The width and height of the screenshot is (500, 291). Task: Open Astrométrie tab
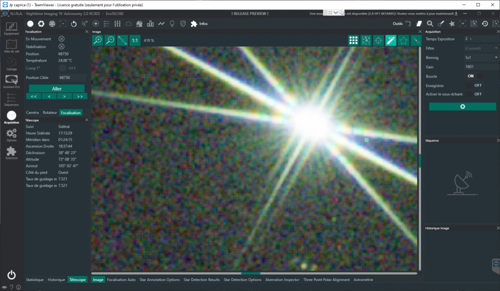point(363,279)
